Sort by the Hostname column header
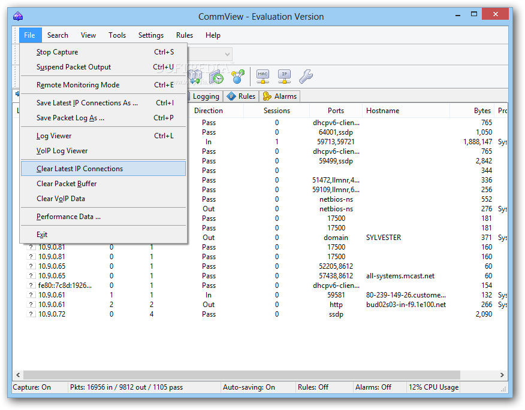Image resolution: width=525 pixels, height=410 pixels. coord(406,111)
